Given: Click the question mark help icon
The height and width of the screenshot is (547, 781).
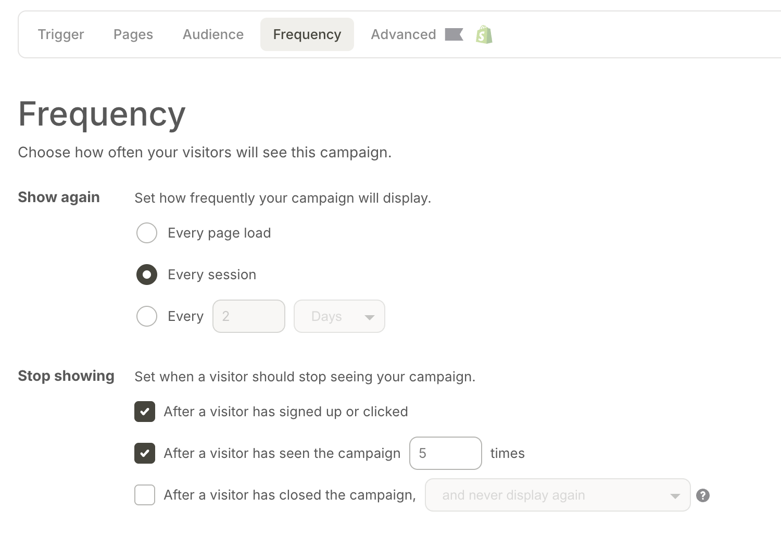Looking at the screenshot, I should [703, 495].
